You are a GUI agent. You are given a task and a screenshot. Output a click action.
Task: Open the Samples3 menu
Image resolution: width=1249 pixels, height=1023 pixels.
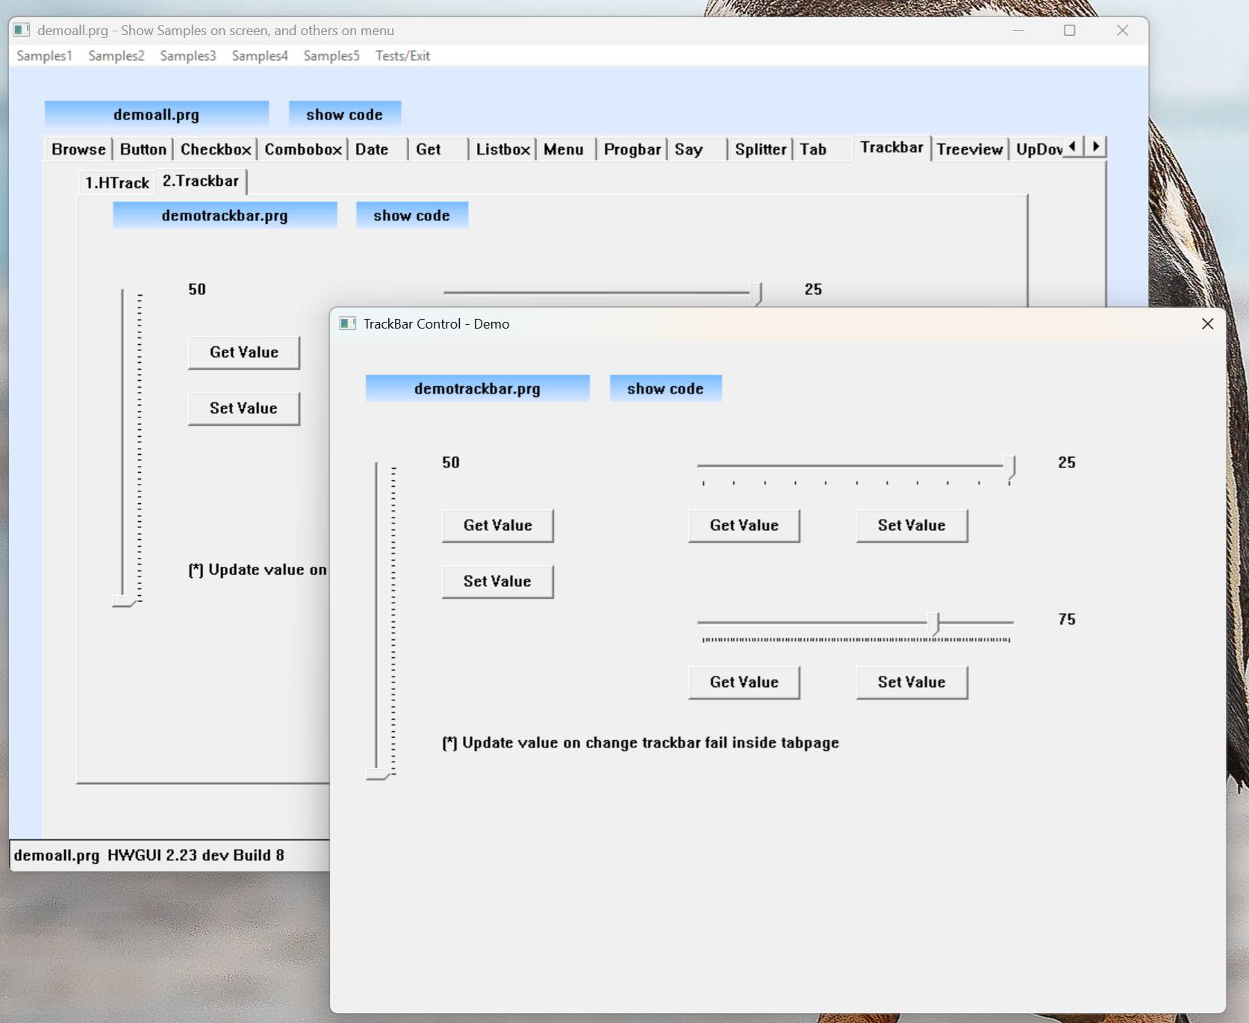(188, 56)
